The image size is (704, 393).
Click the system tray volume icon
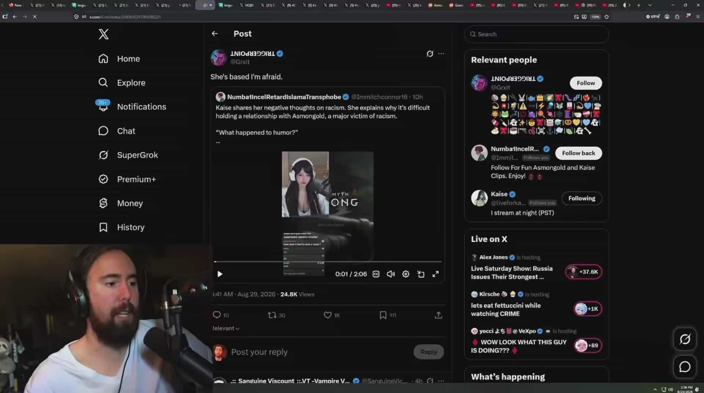[670, 389]
